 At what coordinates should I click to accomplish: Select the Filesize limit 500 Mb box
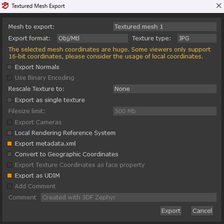[x=165, y=111]
